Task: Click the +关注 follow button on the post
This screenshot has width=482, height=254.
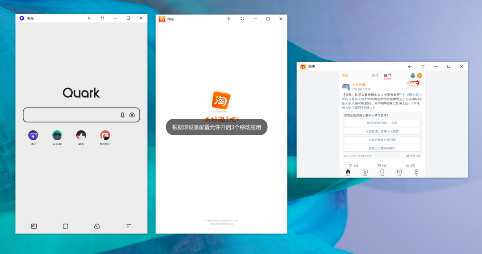Action: 412,86
